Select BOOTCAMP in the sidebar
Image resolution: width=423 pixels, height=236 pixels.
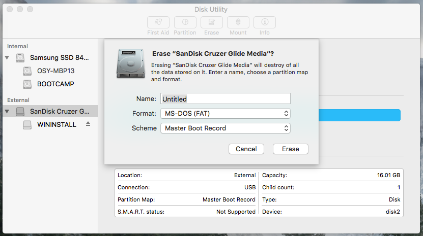click(55, 84)
